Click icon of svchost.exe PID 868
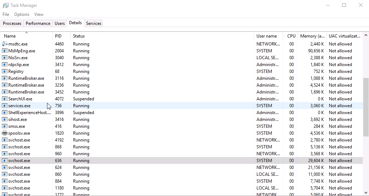Viewport: 369px width, 196px height. point(4,147)
